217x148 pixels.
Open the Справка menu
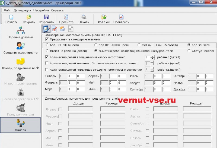(x=57, y=10)
